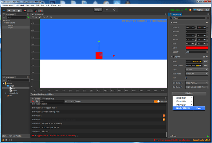The image size is (212, 143).
Task: Expand the singleColor asset
Action: 6,93
